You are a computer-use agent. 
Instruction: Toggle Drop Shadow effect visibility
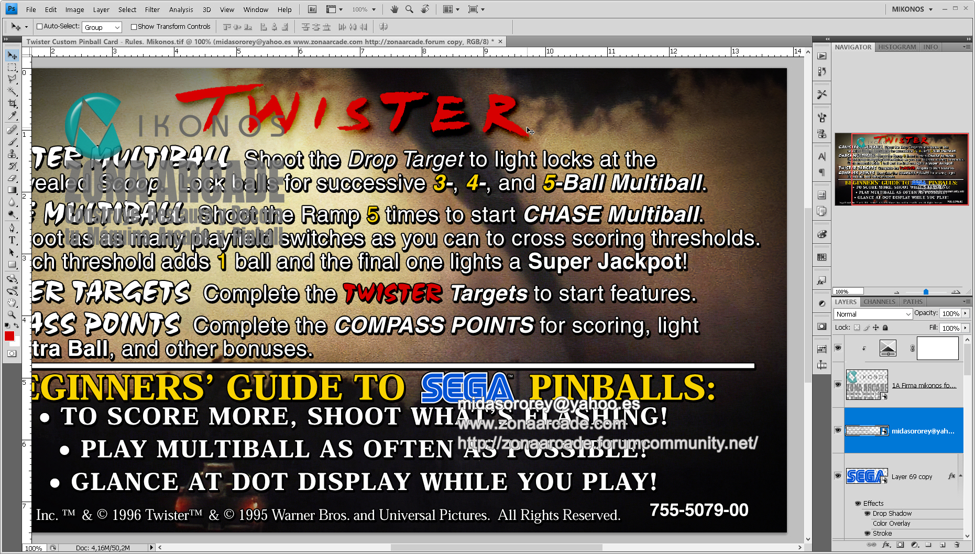[x=867, y=514]
